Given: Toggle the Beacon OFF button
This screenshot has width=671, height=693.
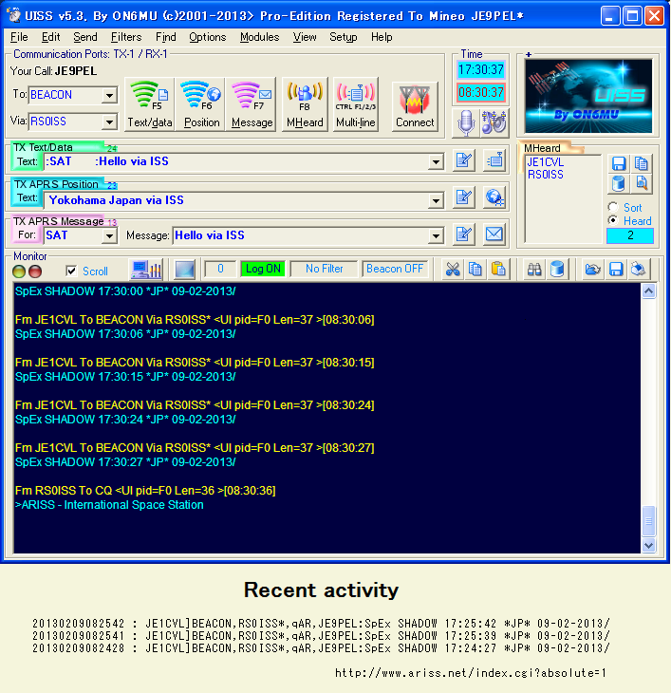Looking at the screenshot, I should [x=395, y=269].
